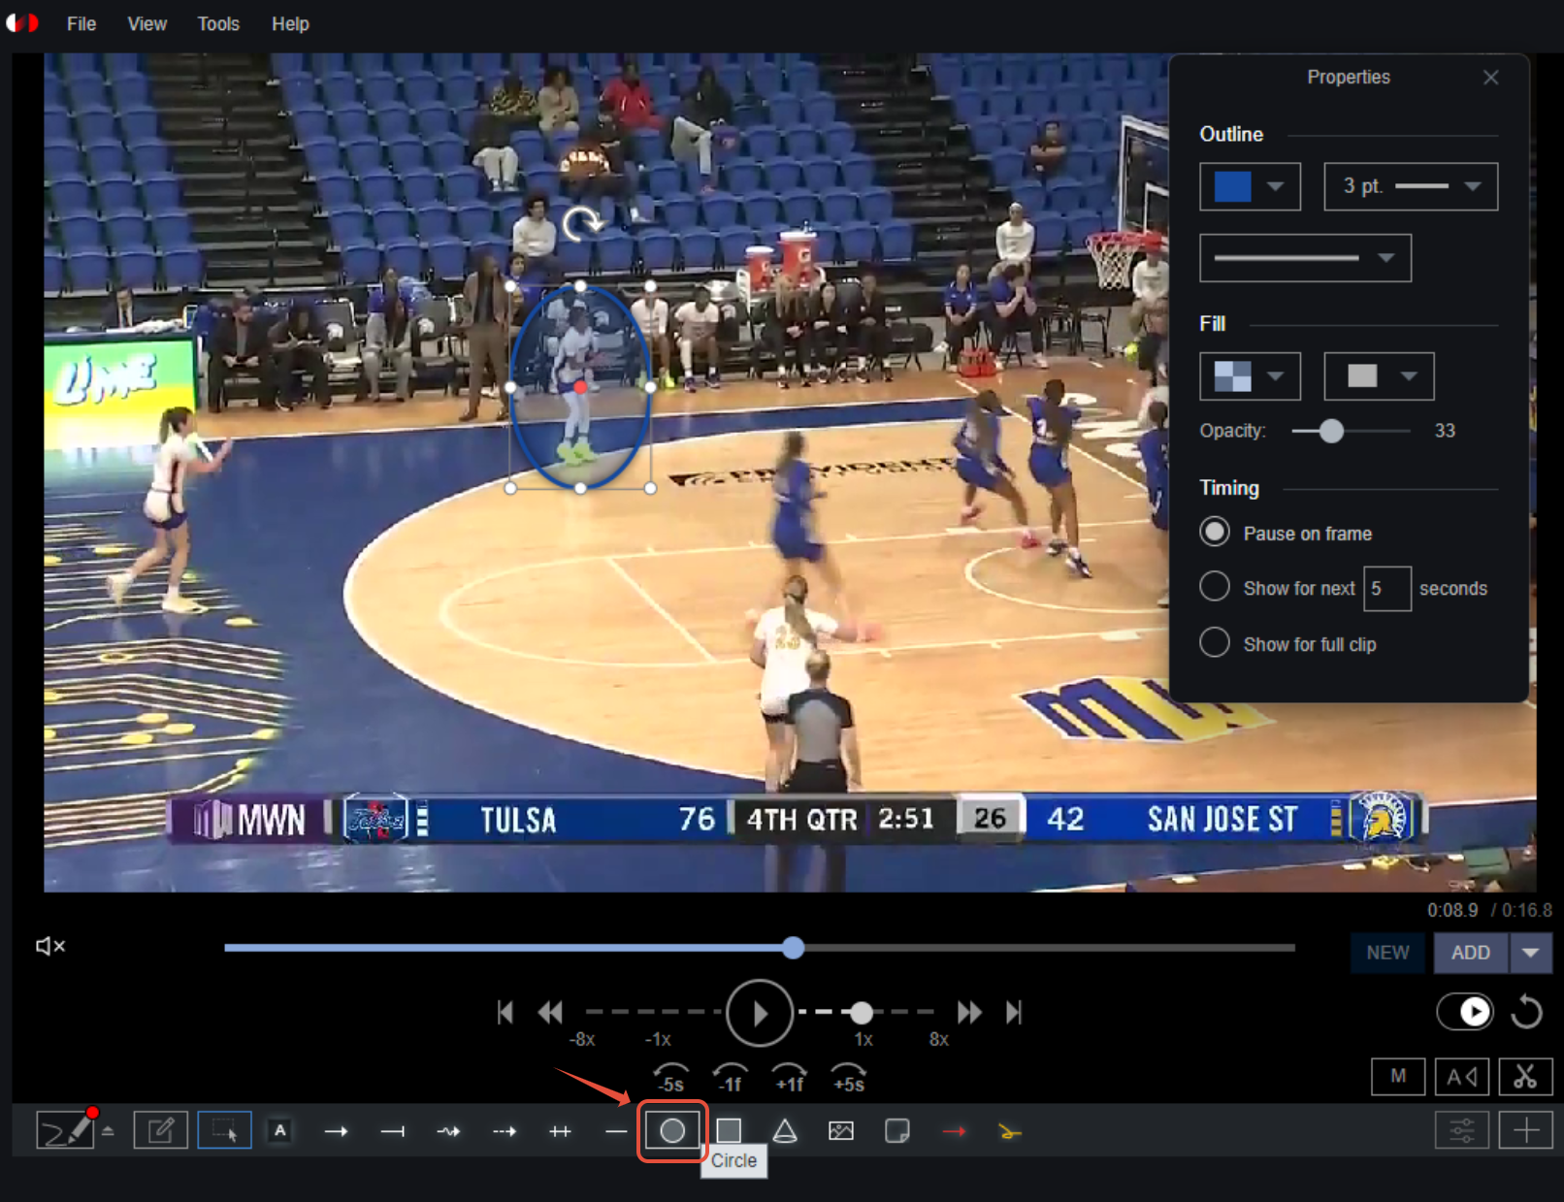Click the scissors cut clip icon
1564x1202 pixels.
[1524, 1076]
